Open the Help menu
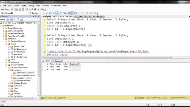This screenshot has height=107, width=190. 65,6
